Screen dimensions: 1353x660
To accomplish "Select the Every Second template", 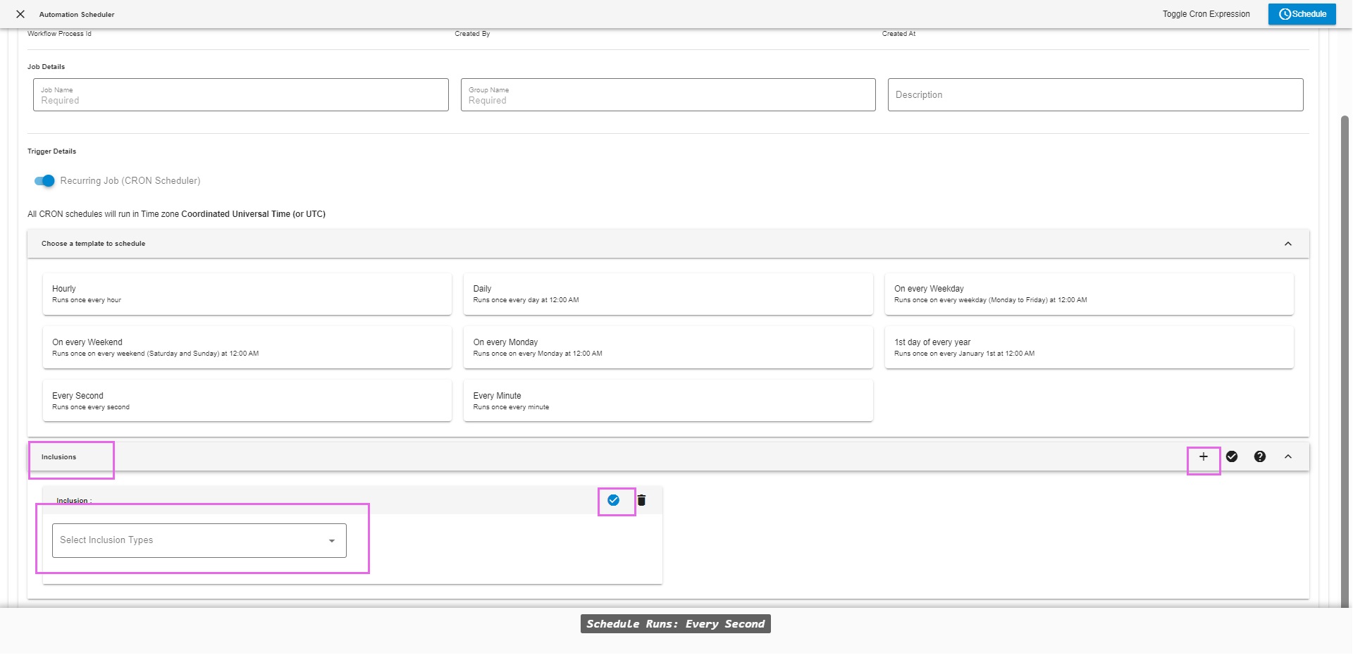I will point(247,401).
